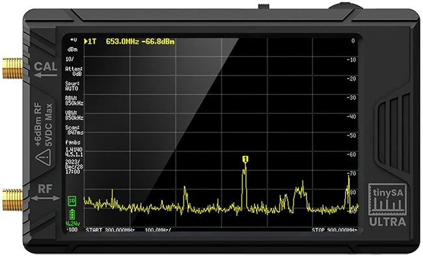The width and height of the screenshot is (423, 257).
Task: Tap the gold CAL SMA connector
Action: coord(12,68)
